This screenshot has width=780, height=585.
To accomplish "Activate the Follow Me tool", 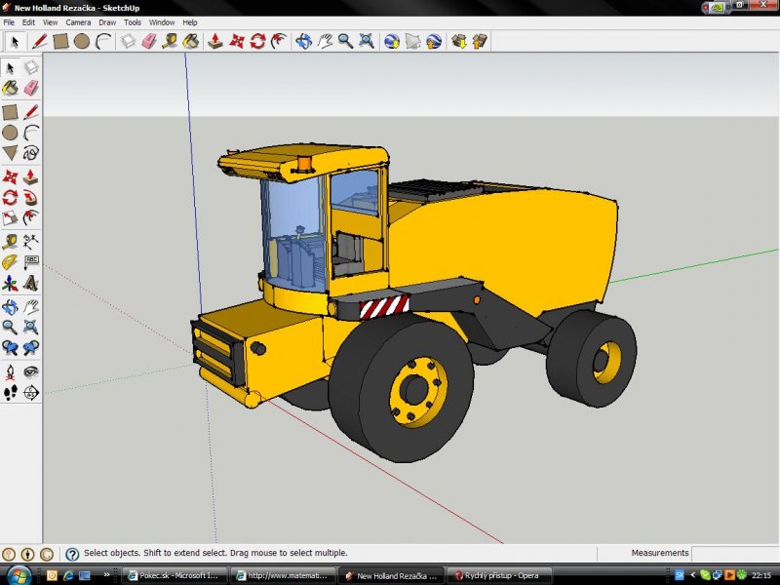I will 31,198.
